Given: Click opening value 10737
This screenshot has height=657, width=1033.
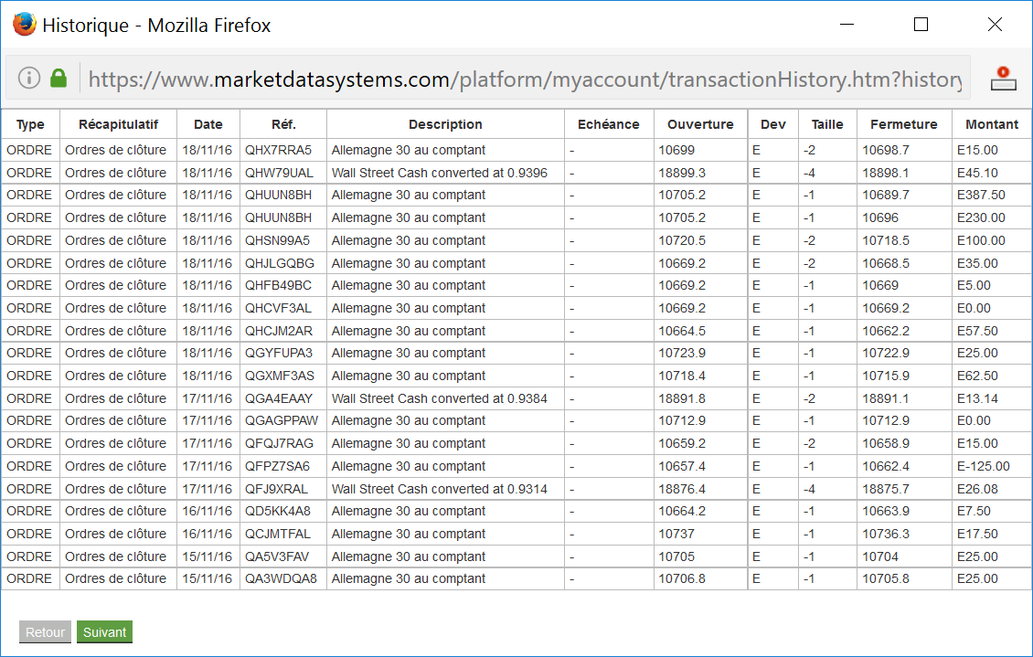Looking at the screenshot, I should tap(676, 534).
